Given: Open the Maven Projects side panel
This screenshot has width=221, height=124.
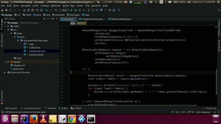Looking at the screenshot, I should tap(219, 28).
